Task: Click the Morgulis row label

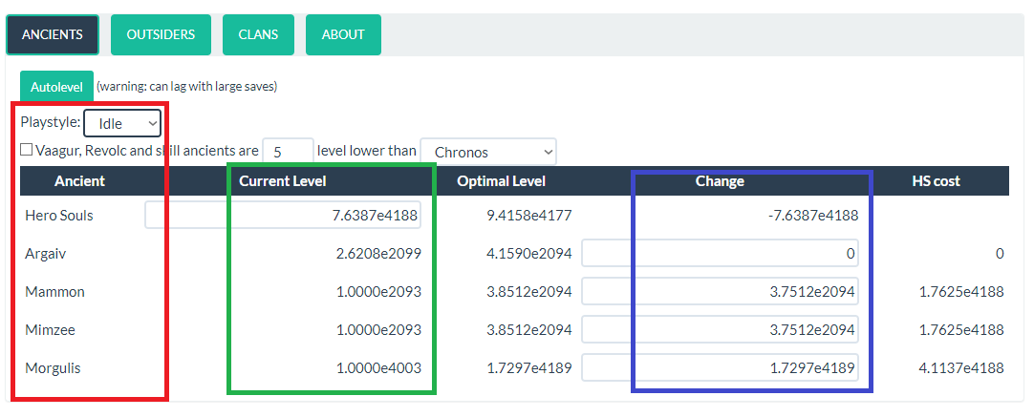Action: tap(53, 368)
